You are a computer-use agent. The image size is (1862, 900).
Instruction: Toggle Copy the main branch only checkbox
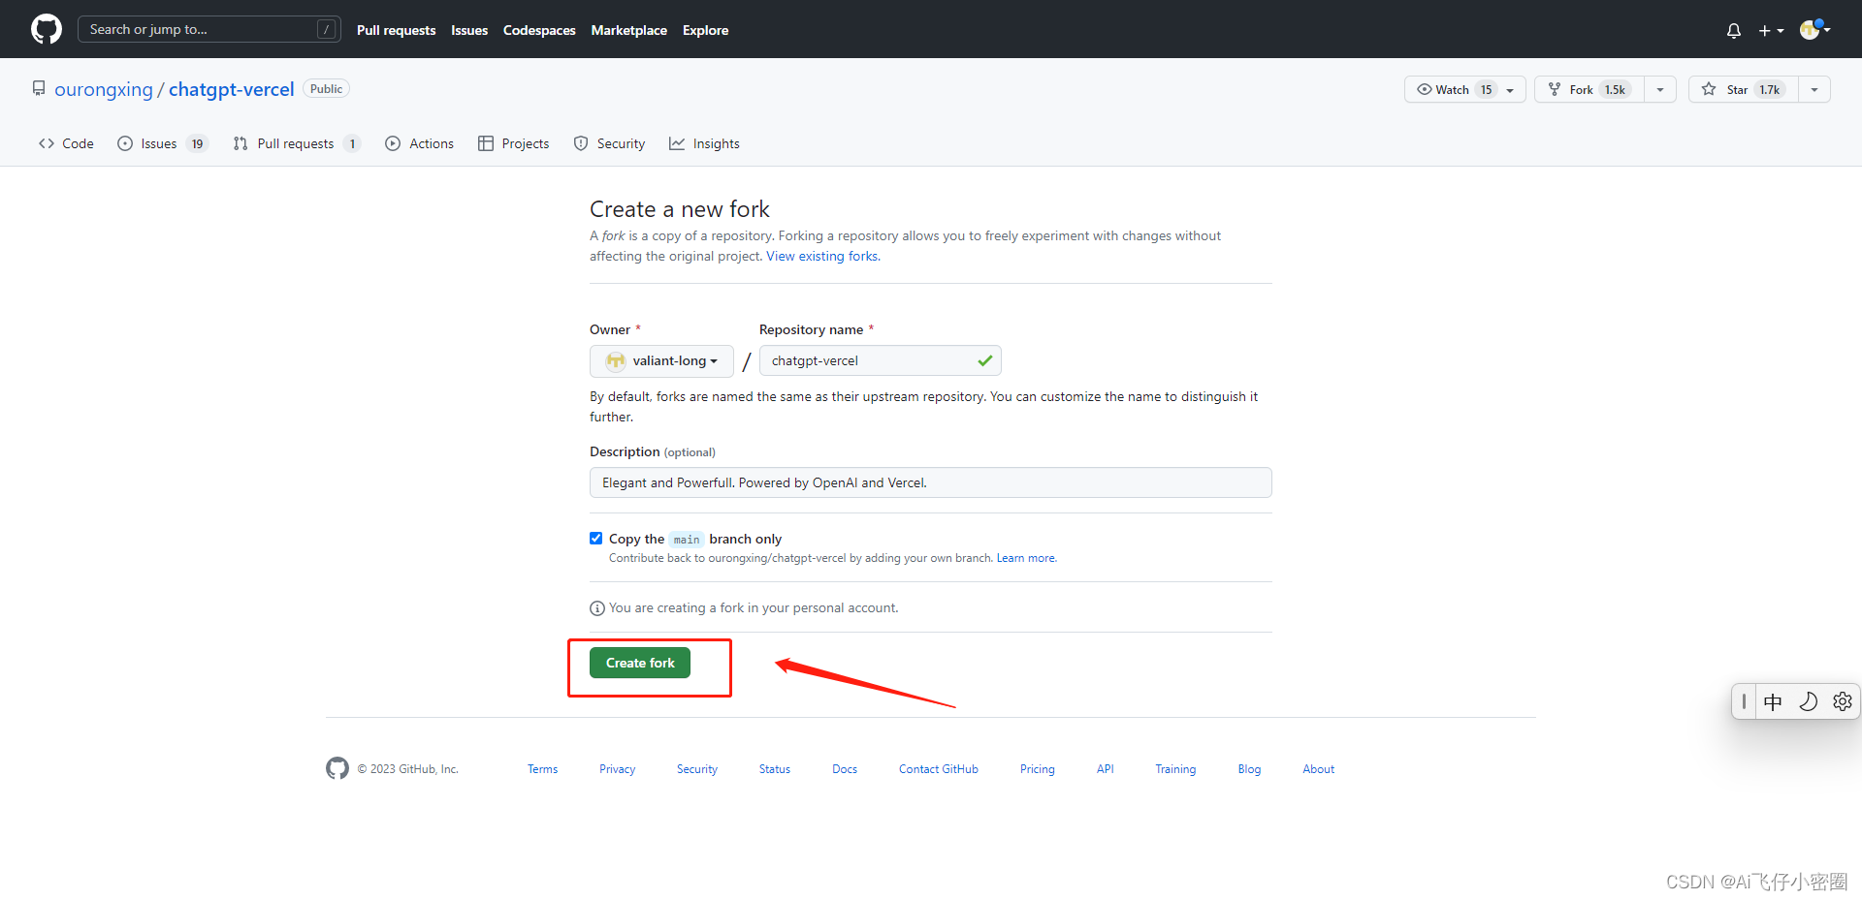(x=595, y=538)
